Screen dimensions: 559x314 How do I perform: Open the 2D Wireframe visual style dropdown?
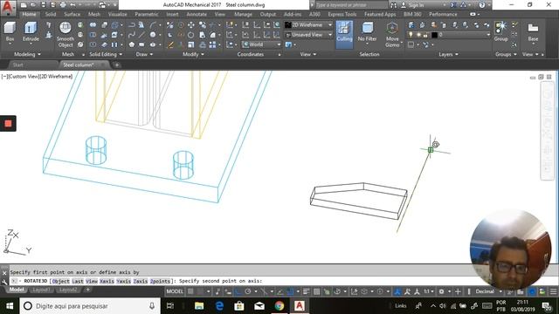click(x=308, y=25)
